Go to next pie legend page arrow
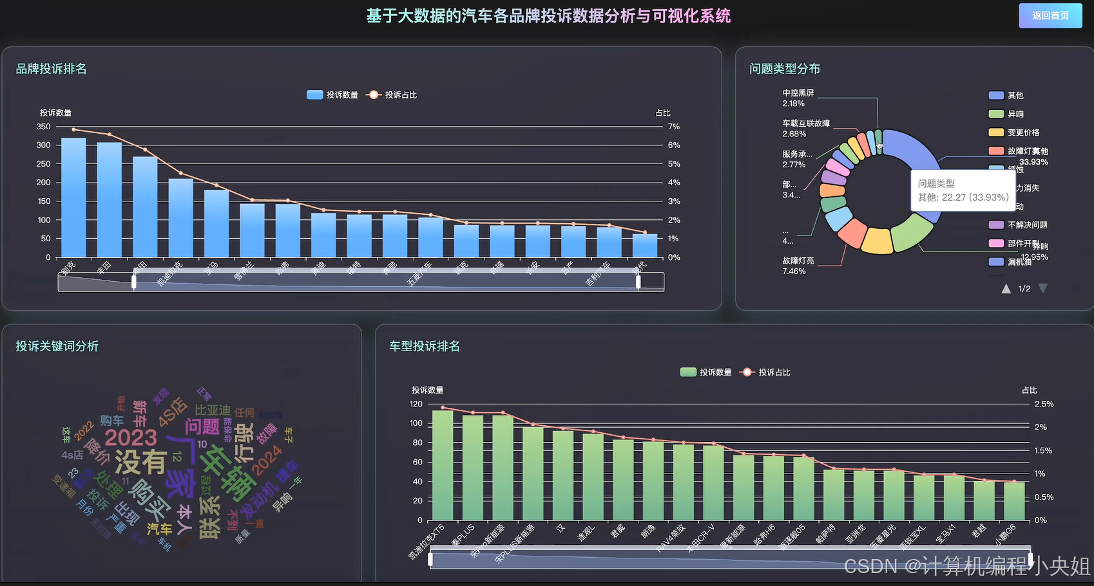The width and height of the screenshot is (1094, 586). (x=1043, y=289)
